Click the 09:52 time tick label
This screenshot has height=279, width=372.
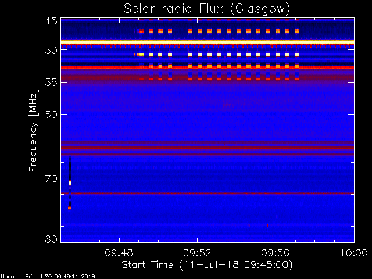click(197, 253)
